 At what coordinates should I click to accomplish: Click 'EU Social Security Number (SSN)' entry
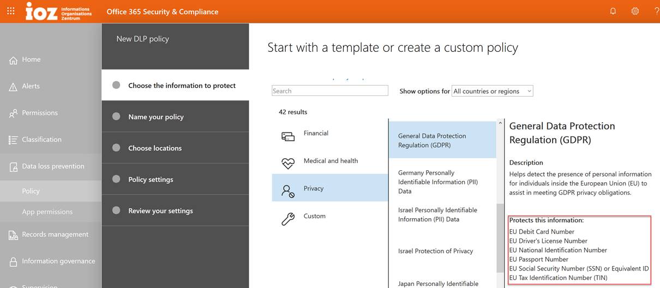click(579, 268)
